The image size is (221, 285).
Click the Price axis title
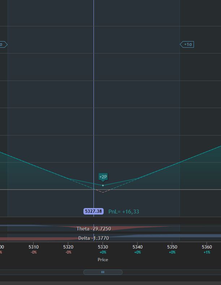click(x=103, y=260)
